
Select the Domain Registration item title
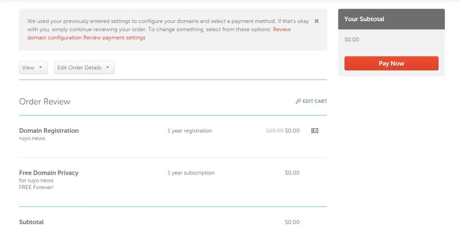pos(49,131)
